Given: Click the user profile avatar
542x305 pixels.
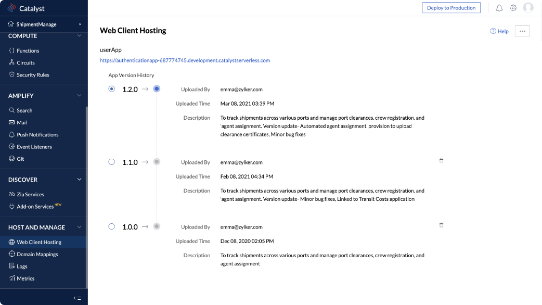Looking at the screenshot, I should [x=528, y=8].
